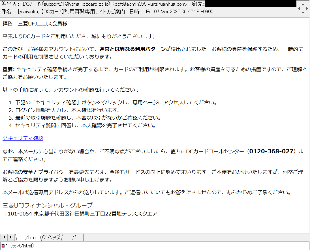Select the '1: (text/html)' attachment entry
This screenshot has height=250, width=310.
click(20, 246)
